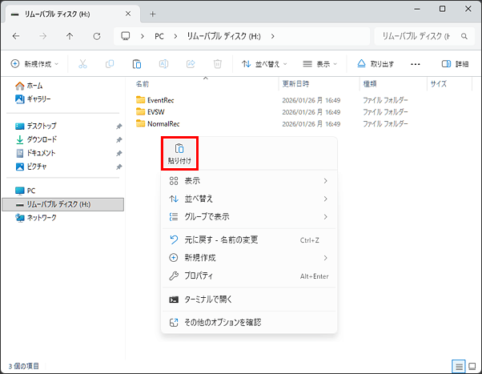Select ダウンロード in the navigation pane

click(x=41, y=139)
